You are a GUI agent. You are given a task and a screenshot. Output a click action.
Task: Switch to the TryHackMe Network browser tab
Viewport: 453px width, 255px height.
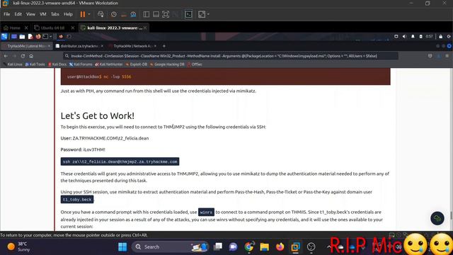click(x=132, y=46)
